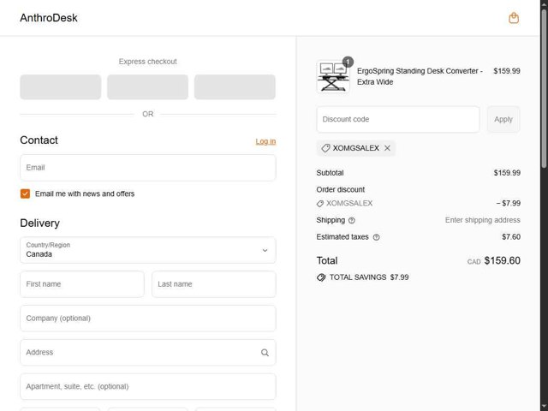The image size is (548, 411).
Task: Click the Shipping help question icon
Action: (352, 220)
